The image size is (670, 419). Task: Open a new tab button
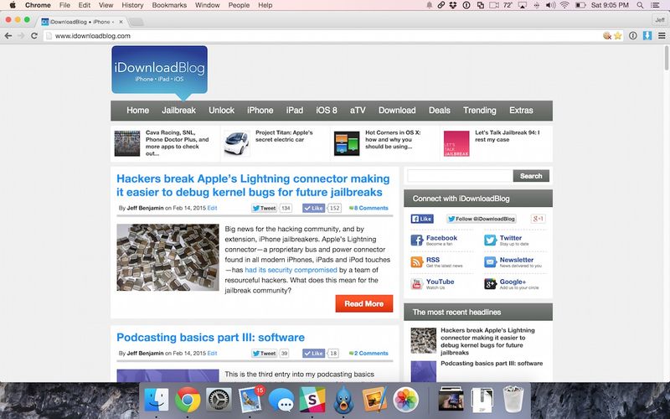point(136,22)
